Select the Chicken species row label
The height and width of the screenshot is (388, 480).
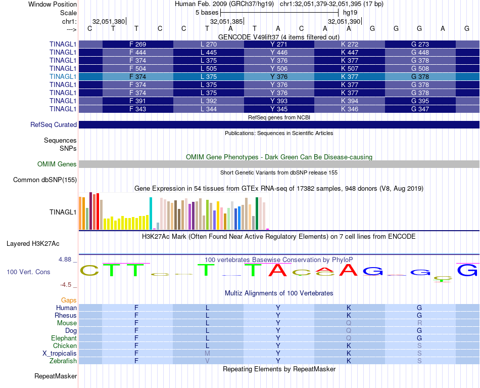pyautogui.click(x=65, y=346)
